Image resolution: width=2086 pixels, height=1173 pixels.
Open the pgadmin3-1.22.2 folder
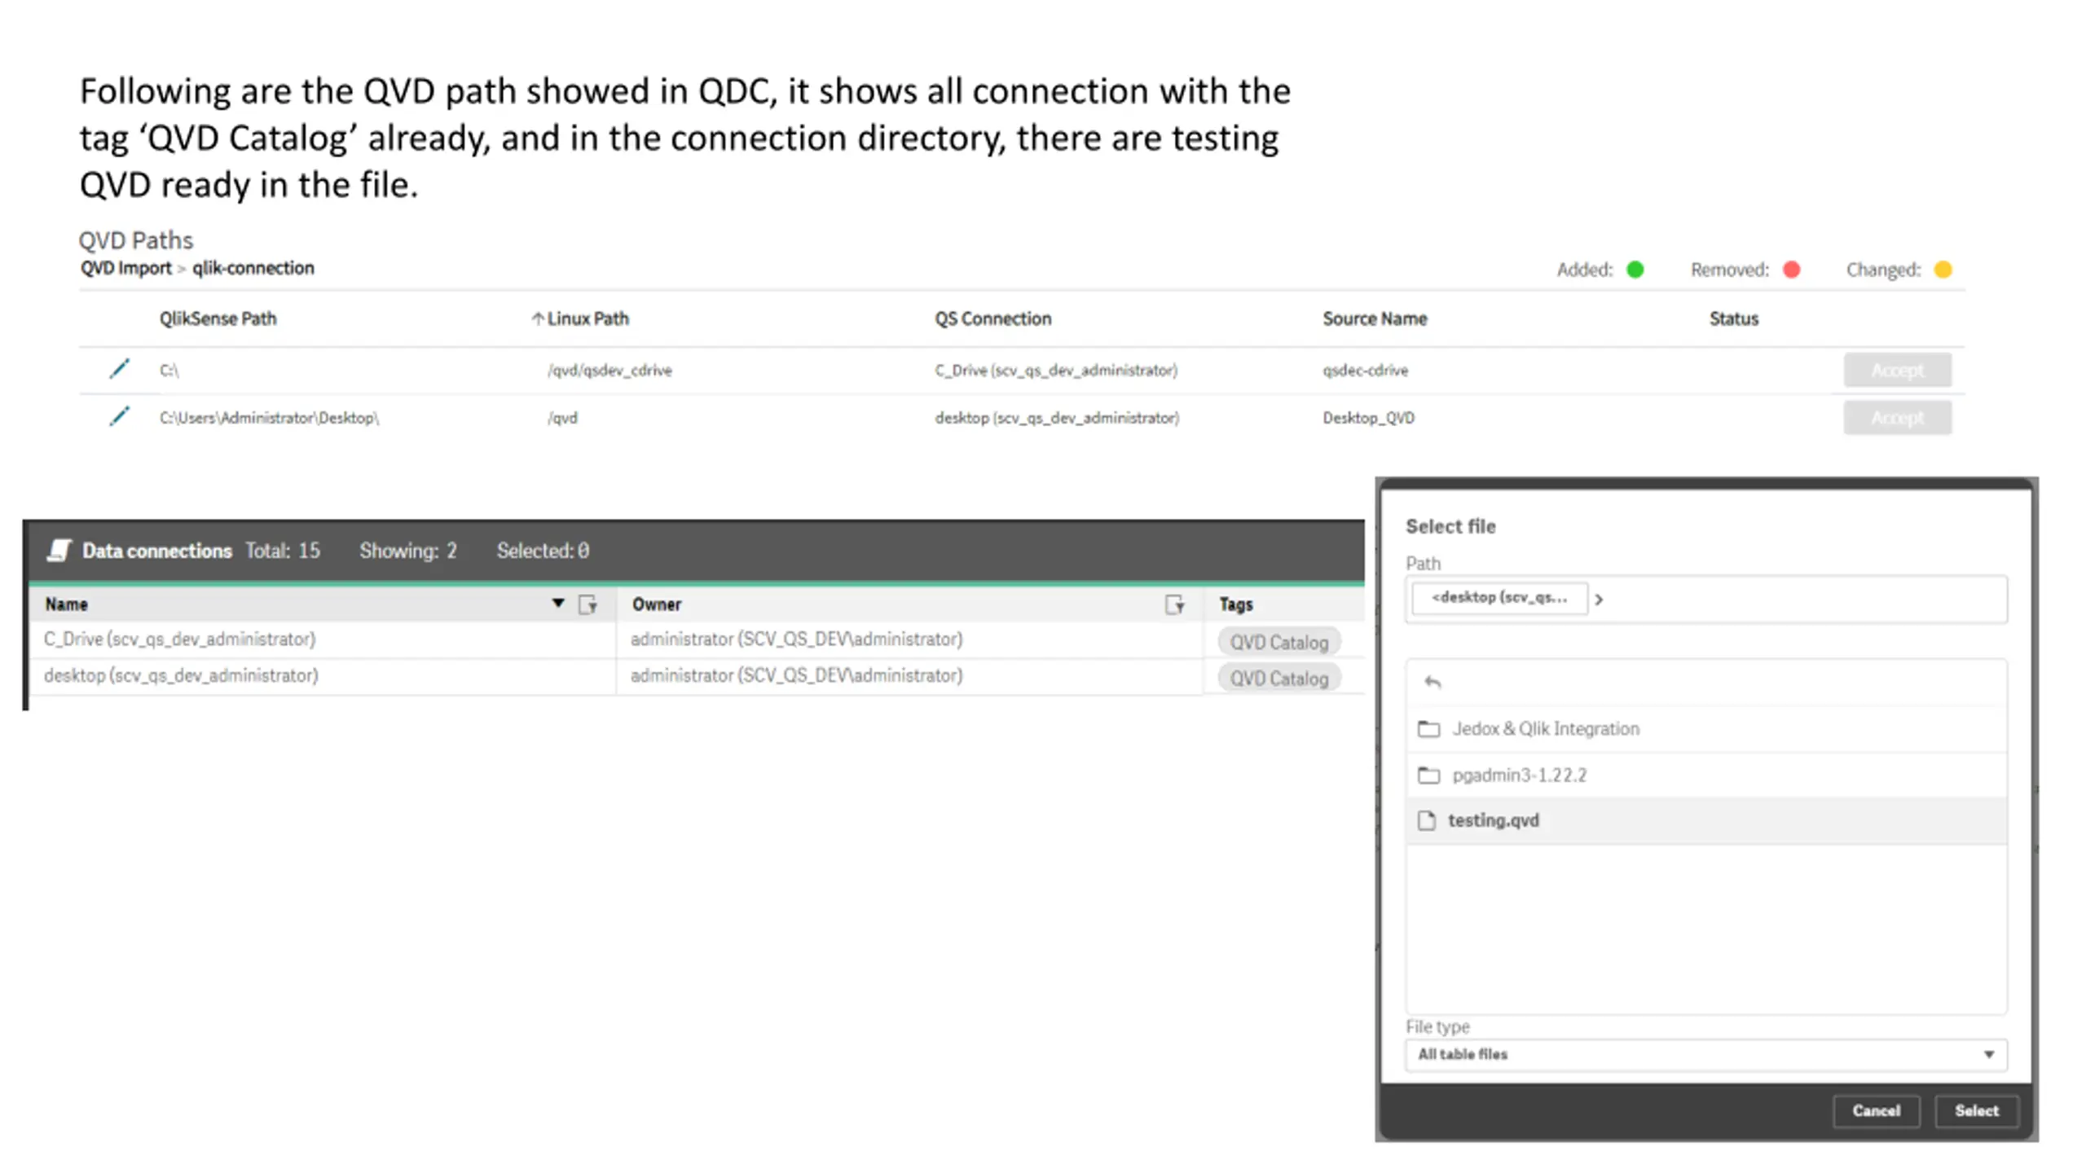(1519, 775)
